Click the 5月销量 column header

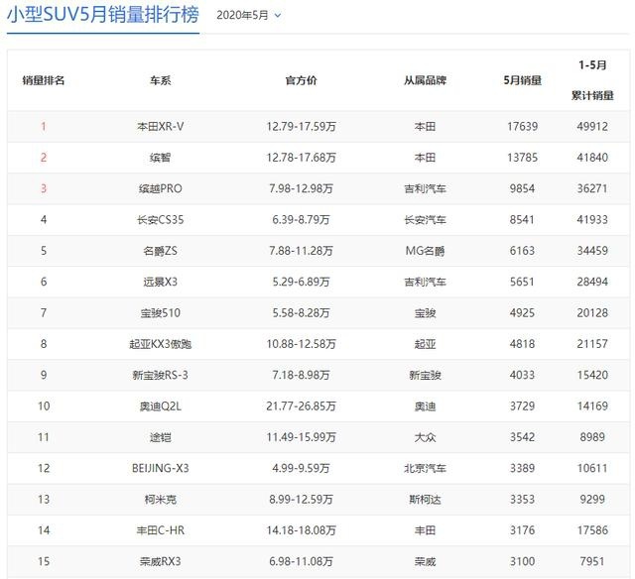tap(523, 80)
